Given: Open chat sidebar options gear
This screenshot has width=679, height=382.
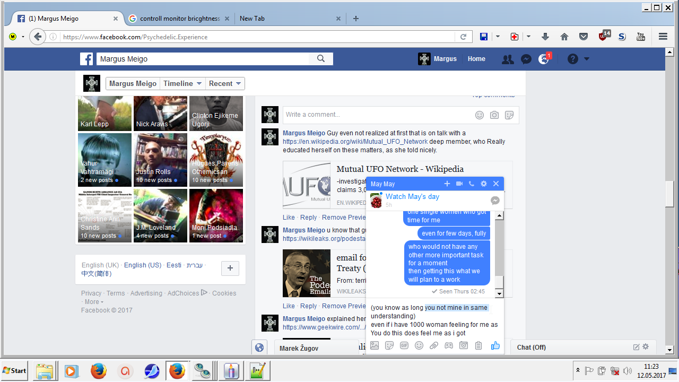Looking at the screenshot, I should click(646, 347).
